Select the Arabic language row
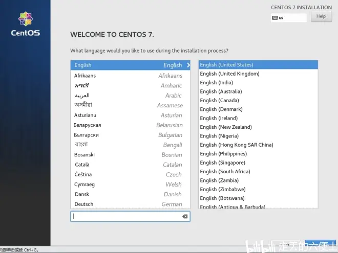Screen dimensions: 338x253 pos(130,95)
